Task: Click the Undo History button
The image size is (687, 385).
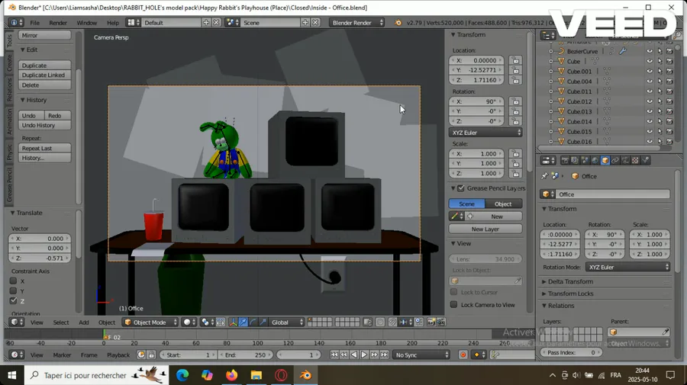Action: (45, 125)
